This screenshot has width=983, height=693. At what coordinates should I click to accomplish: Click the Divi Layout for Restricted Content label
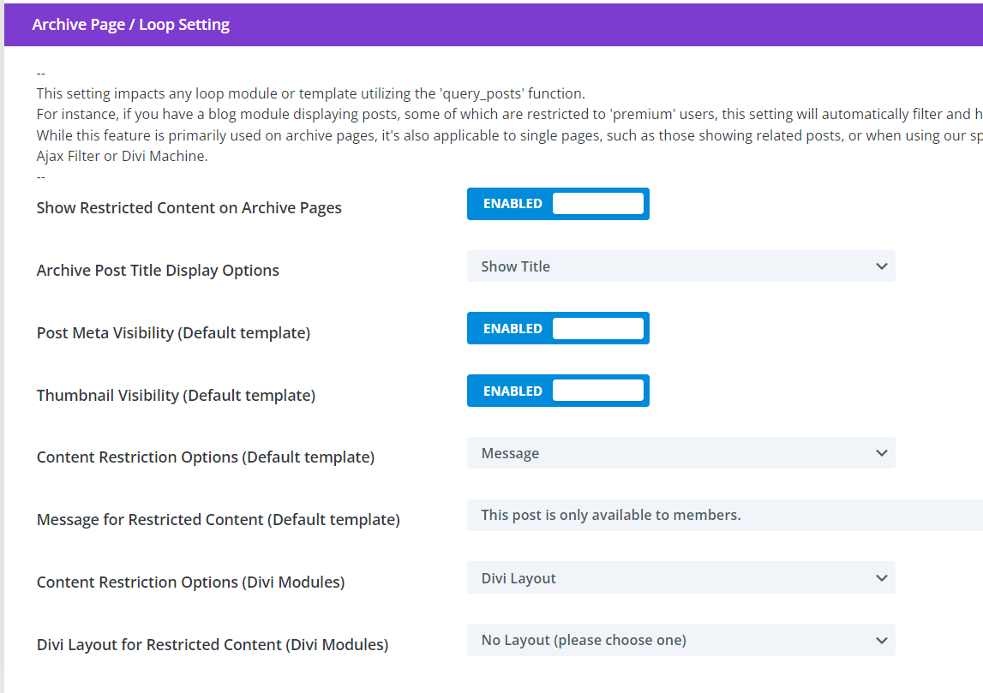(212, 645)
